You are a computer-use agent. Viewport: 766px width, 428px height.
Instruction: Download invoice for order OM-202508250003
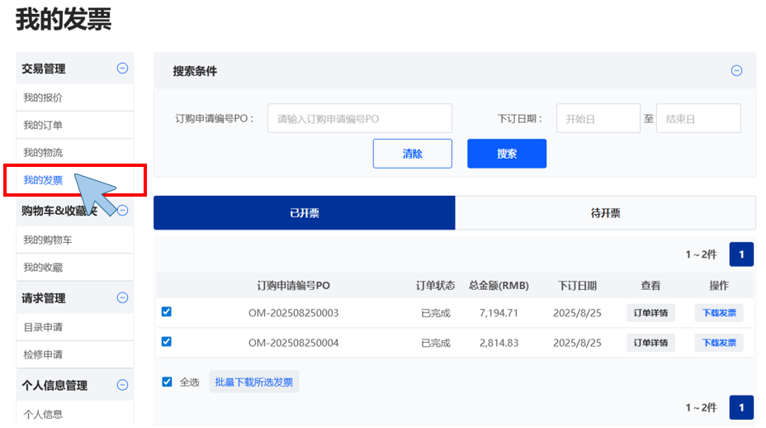point(718,313)
